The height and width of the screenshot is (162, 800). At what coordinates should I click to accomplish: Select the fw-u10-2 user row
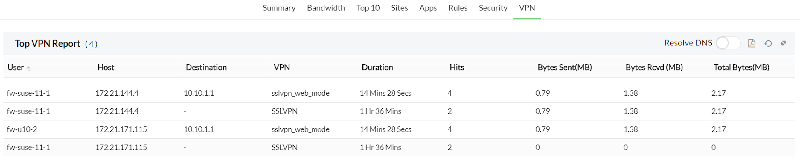22,129
